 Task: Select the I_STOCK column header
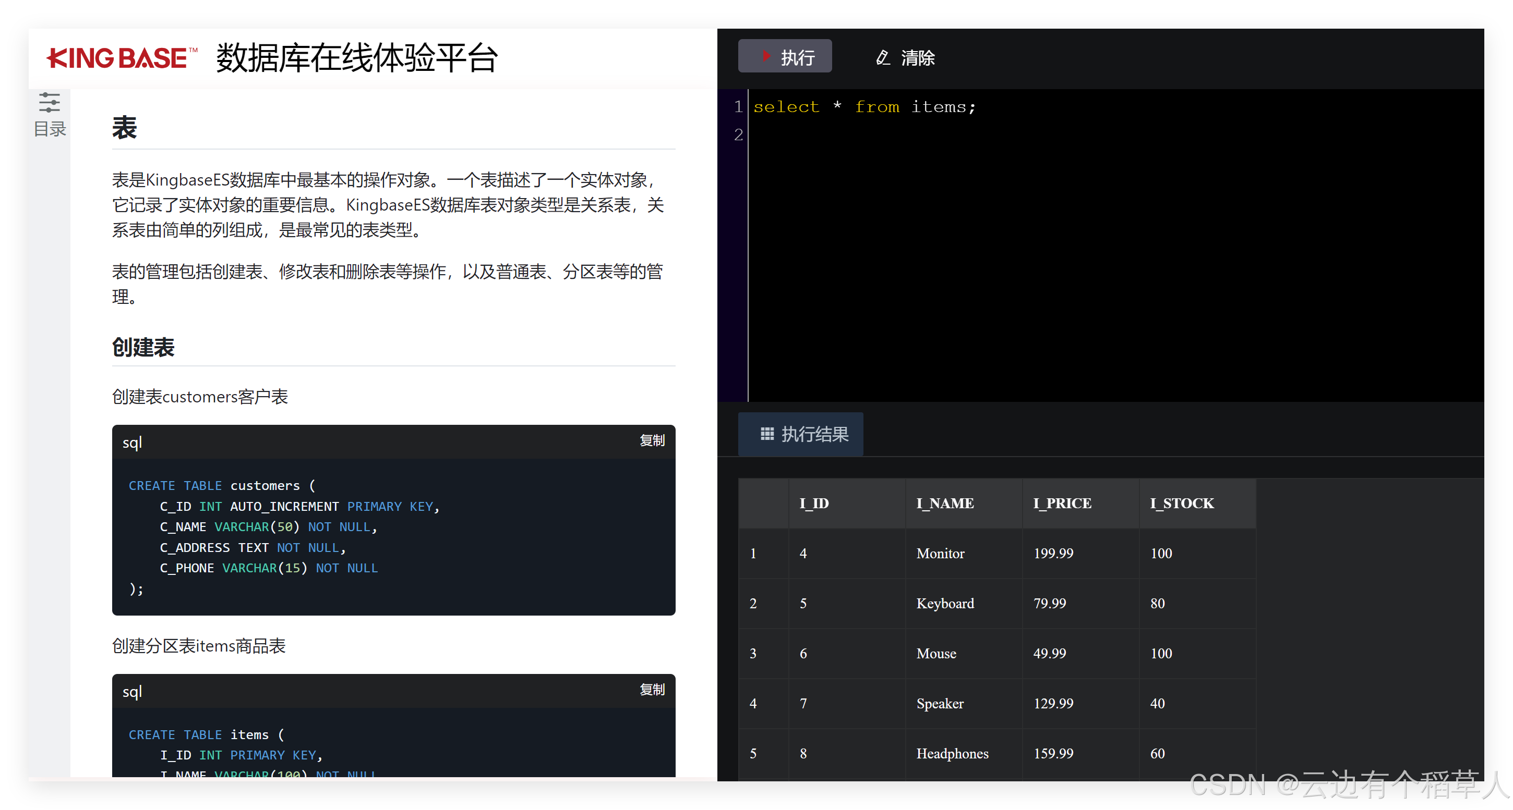pyautogui.click(x=1181, y=503)
